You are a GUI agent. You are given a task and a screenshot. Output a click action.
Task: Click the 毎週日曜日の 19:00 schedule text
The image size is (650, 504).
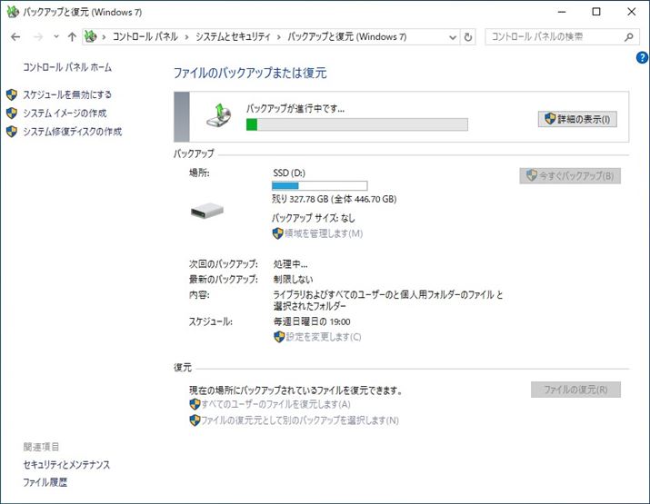point(312,321)
